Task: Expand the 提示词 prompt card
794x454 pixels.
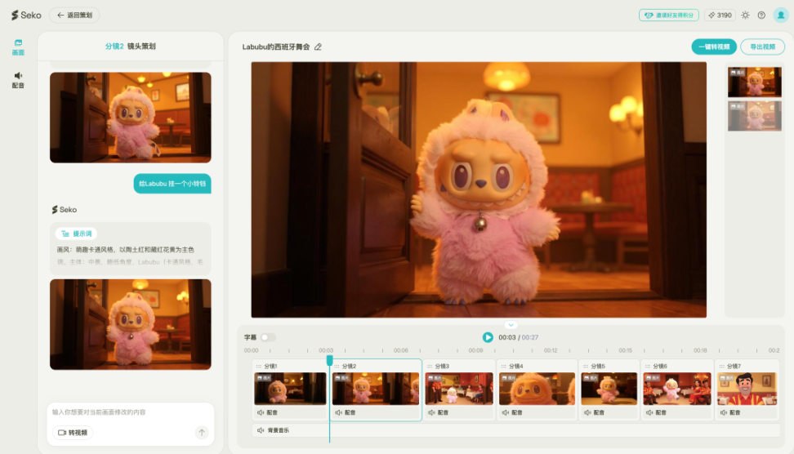Action: pyautogui.click(x=78, y=234)
